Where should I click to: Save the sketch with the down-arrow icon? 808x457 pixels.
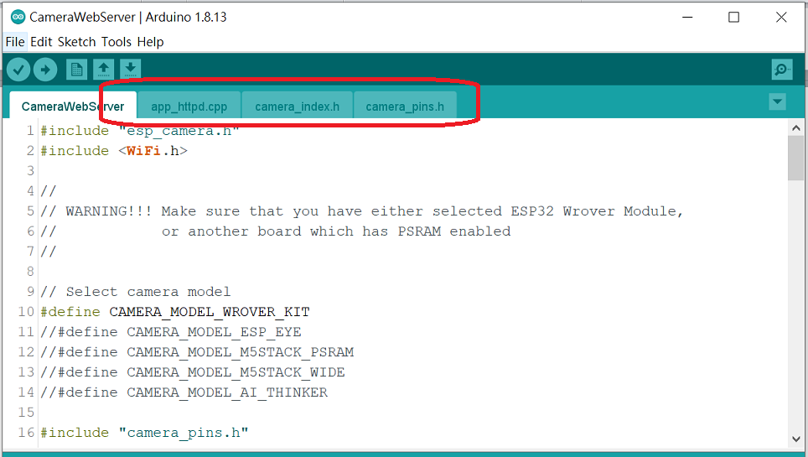131,69
